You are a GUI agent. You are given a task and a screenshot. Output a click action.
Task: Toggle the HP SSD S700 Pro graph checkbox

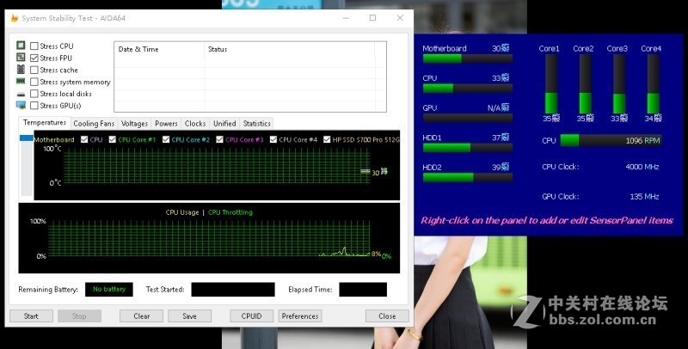(x=327, y=139)
